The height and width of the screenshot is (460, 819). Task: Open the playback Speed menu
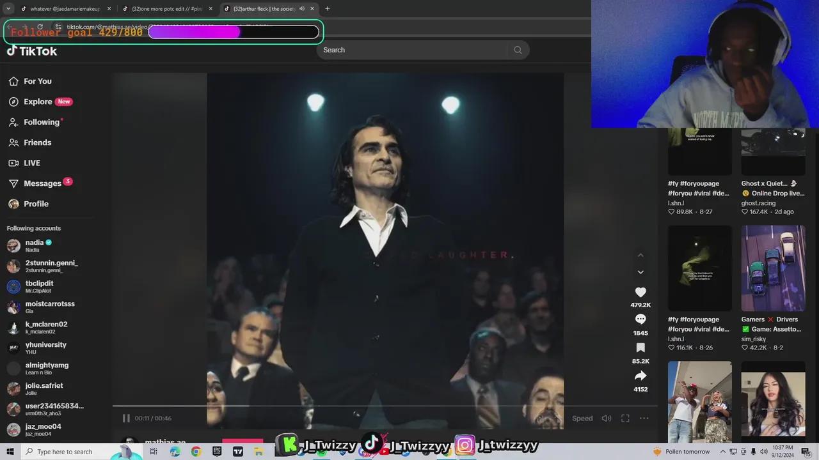click(582, 418)
